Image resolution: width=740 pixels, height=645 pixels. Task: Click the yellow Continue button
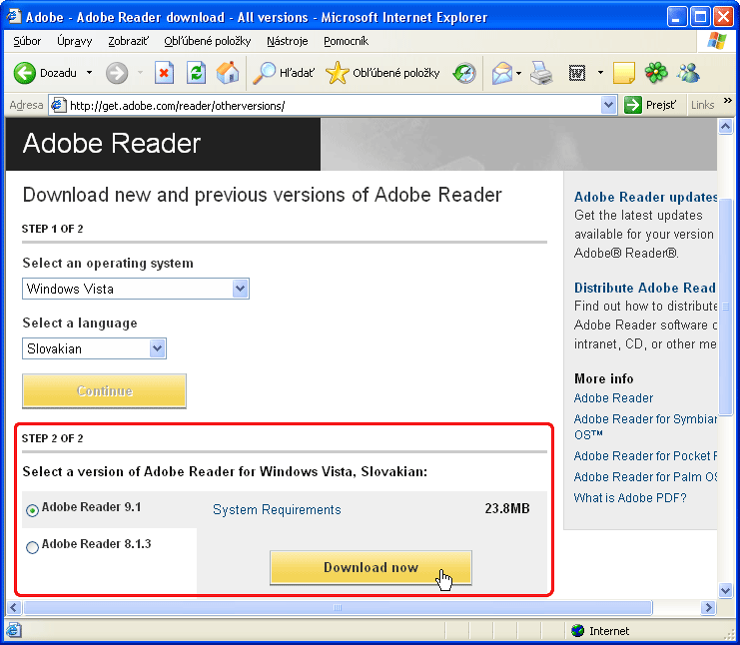[104, 390]
